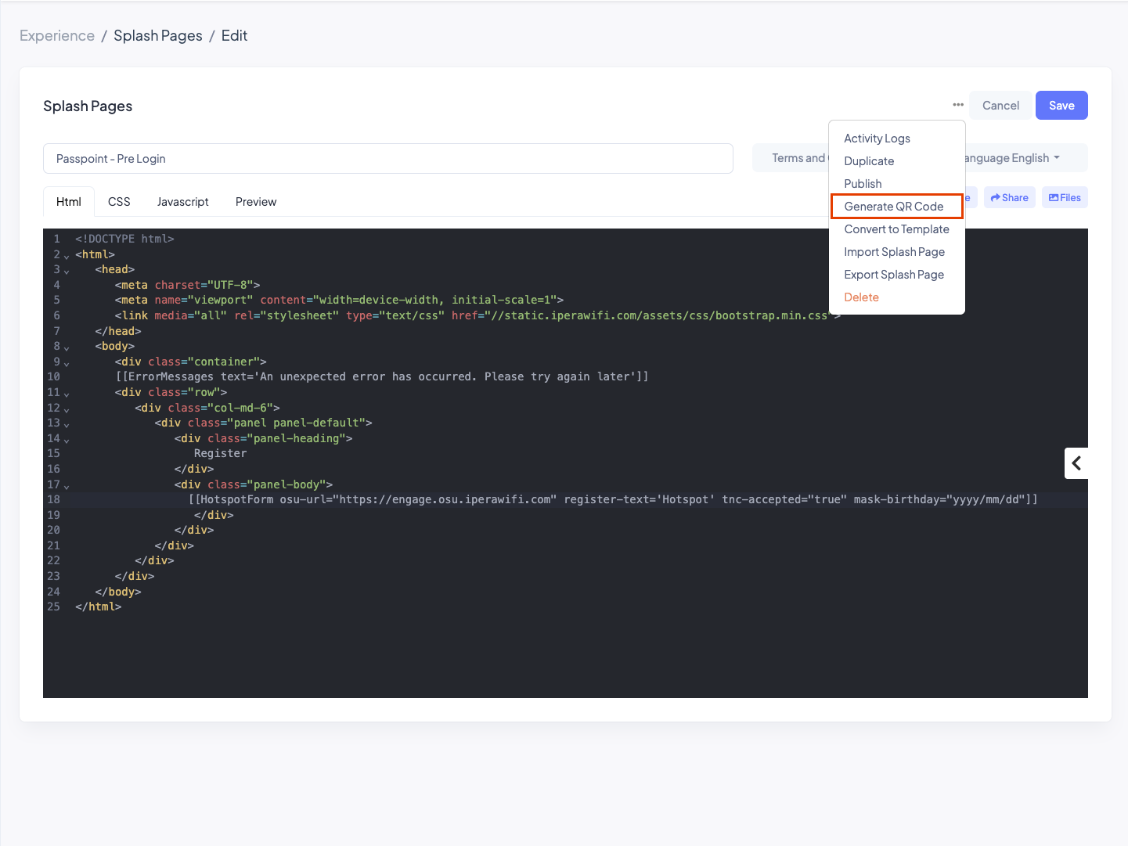The image size is (1128, 846).
Task: Open the Javascript tab
Action: click(182, 202)
